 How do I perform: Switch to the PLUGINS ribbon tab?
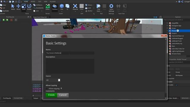click(53, 1)
